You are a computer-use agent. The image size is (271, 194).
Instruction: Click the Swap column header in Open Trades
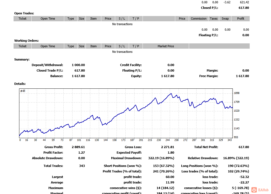(225, 19)
